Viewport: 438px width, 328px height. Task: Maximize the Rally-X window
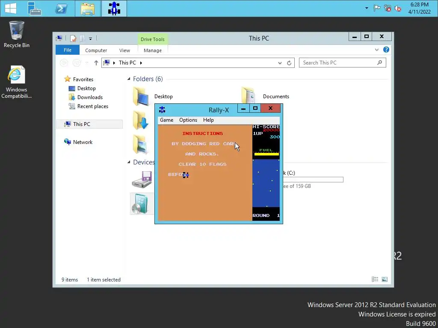pos(255,108)
